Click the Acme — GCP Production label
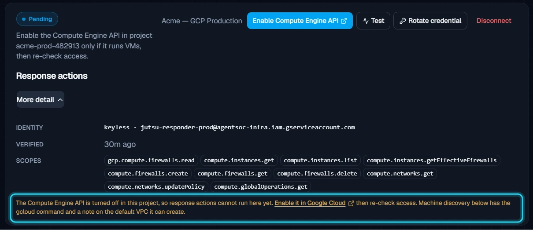 (202, 21)
